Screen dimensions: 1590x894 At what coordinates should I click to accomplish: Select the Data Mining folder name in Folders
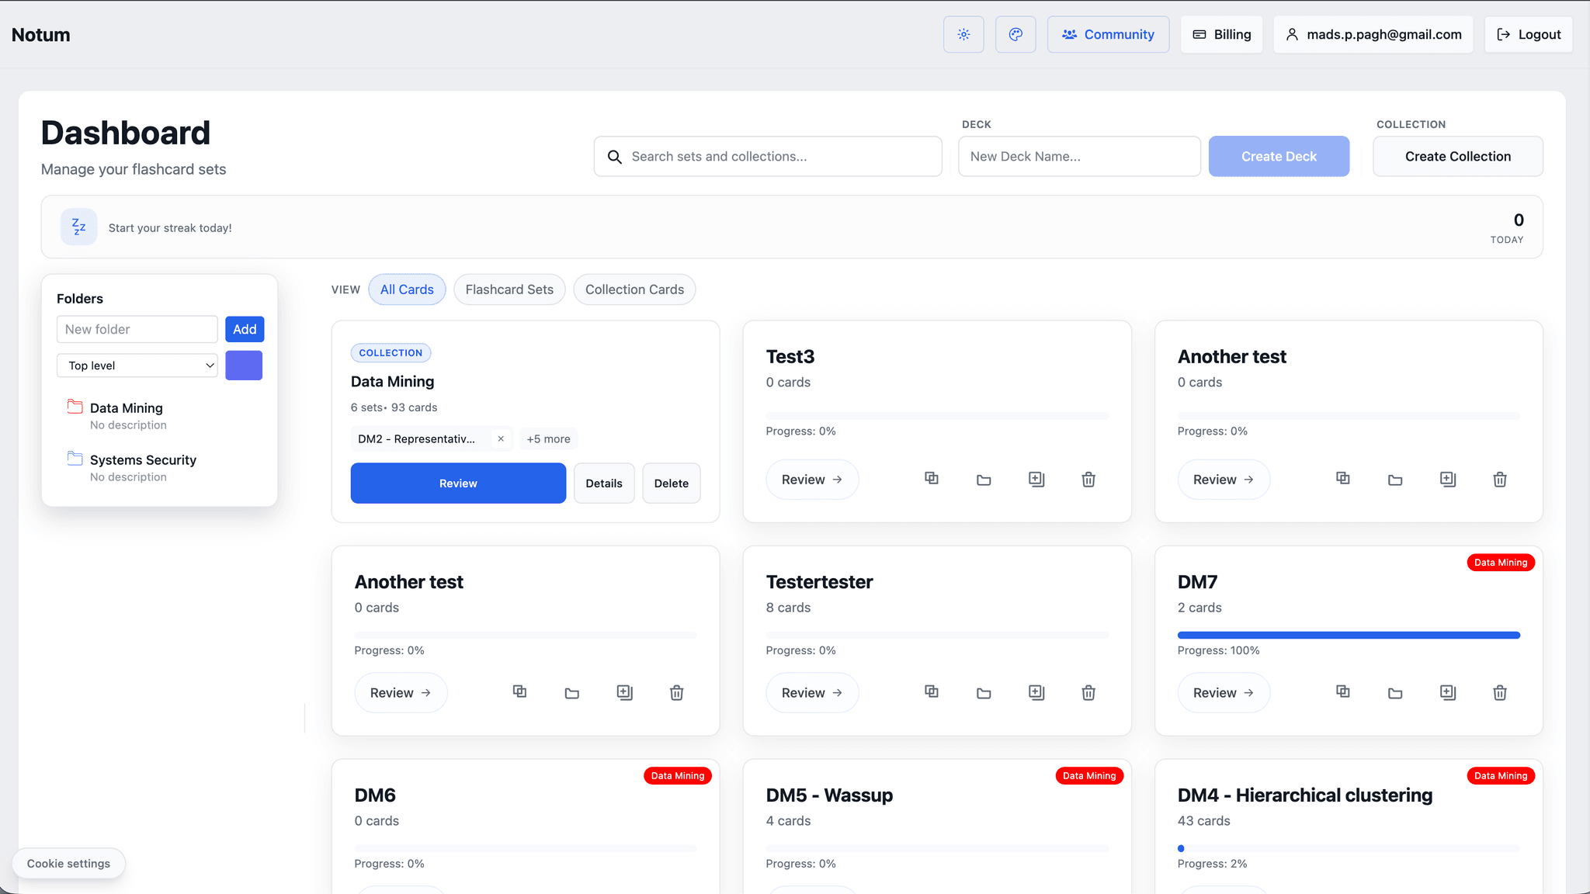pyautogui.click(x=127, y=408)
